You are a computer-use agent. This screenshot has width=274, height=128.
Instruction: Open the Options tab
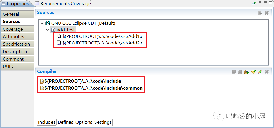[x=84, y=122]
